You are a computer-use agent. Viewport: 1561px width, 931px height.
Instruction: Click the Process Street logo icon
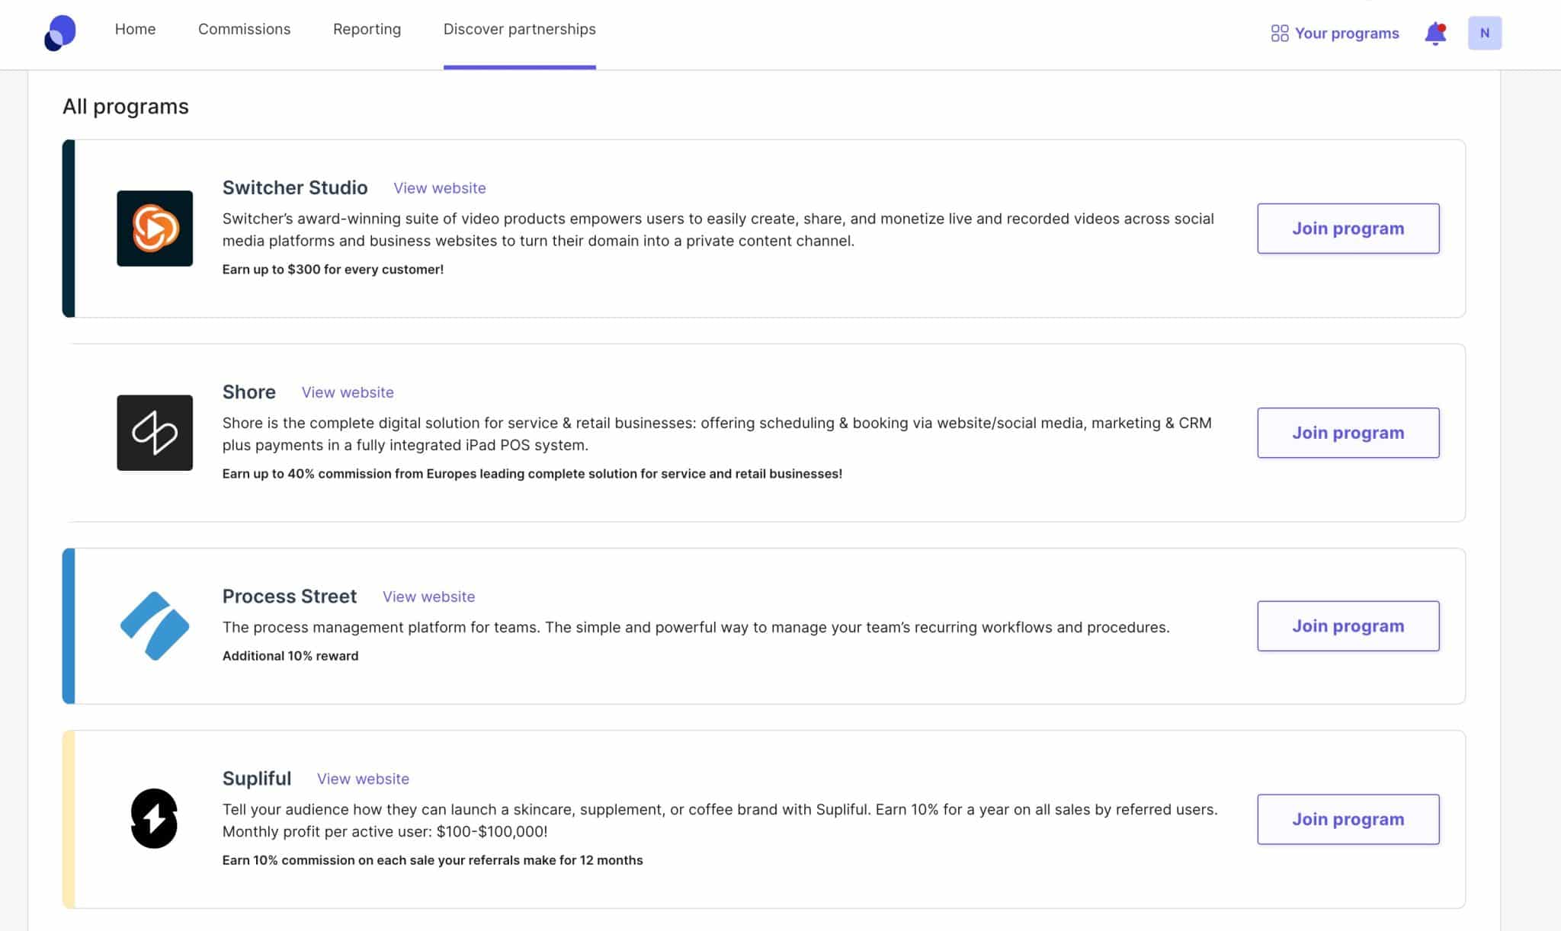(155, 626)
